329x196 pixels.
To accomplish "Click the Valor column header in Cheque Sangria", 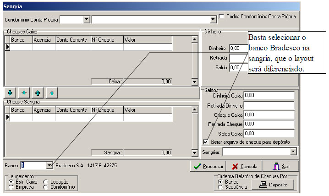I will click(x=148, y=110).
